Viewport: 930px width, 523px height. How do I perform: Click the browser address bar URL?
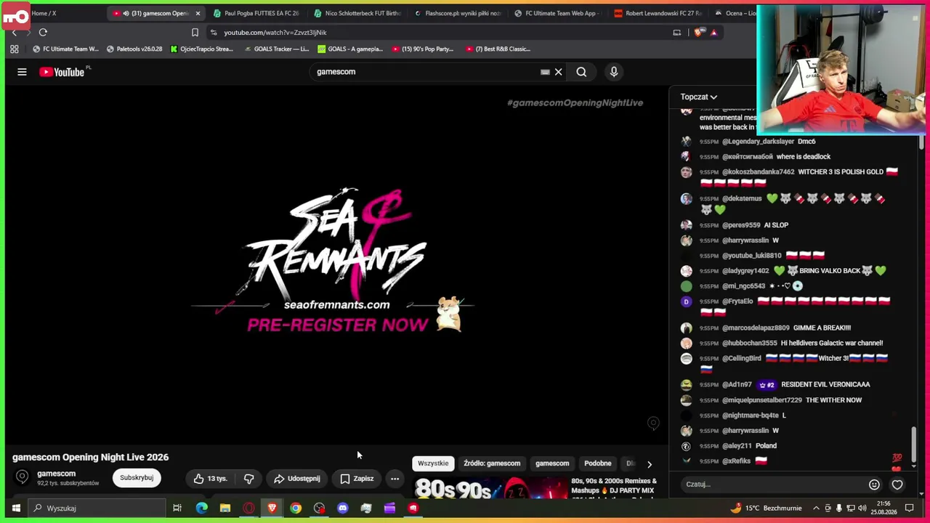pos(275,33)
